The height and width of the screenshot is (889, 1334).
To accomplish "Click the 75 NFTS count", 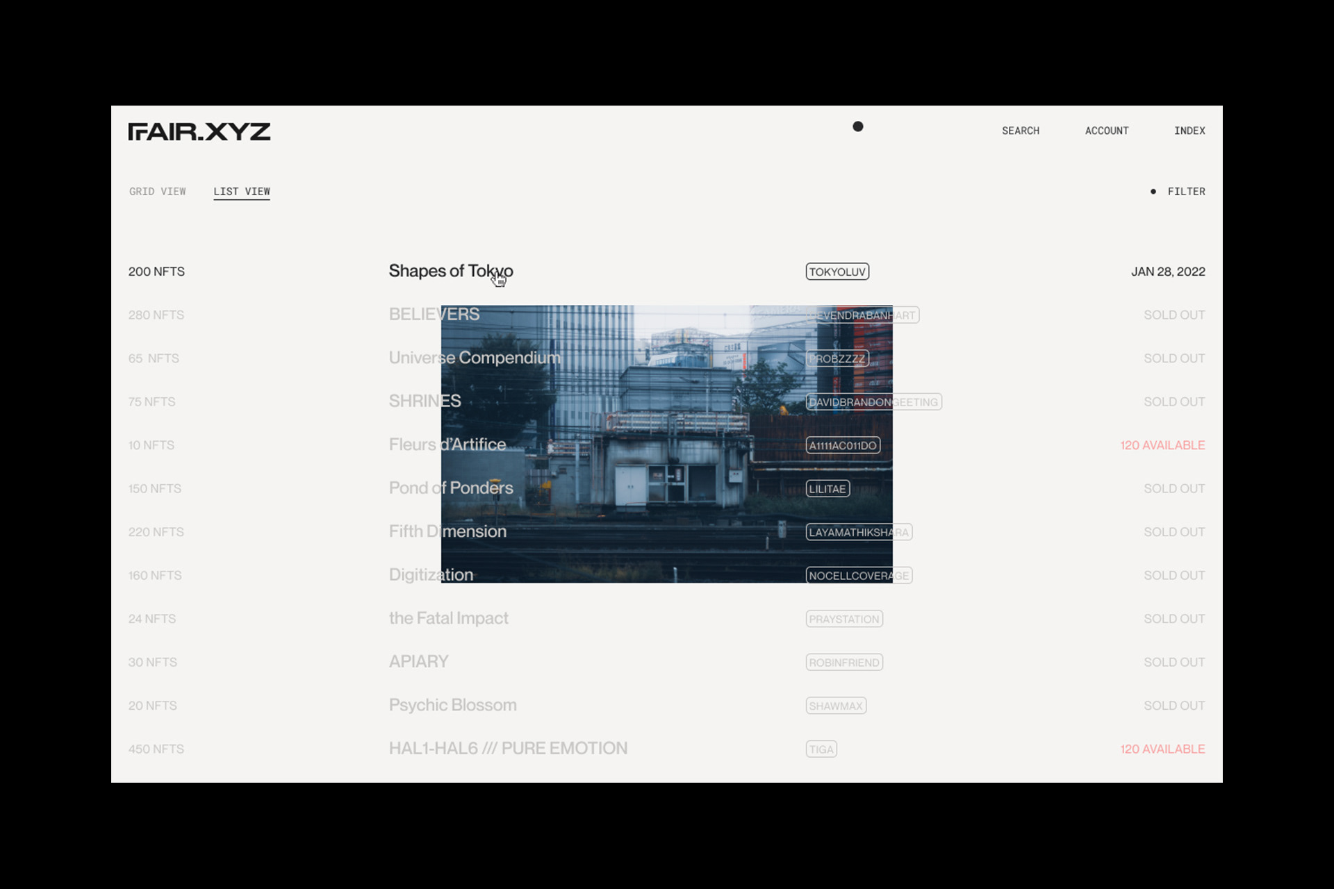I will [x=151, y=402].
